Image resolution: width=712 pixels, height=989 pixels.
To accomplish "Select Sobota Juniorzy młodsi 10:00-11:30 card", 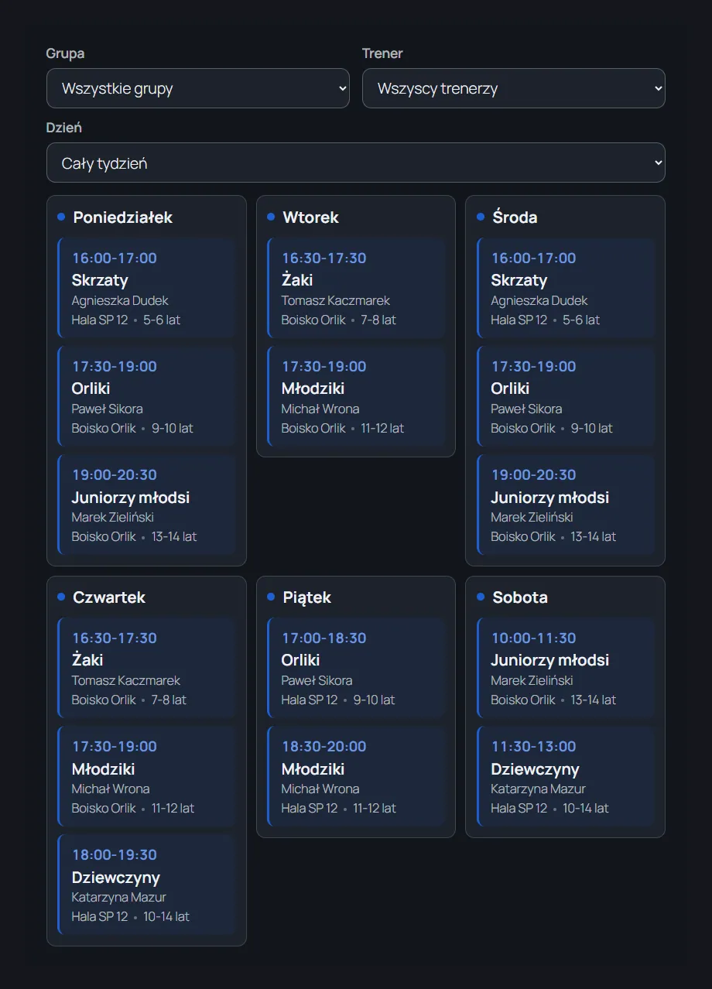I will coord(566,669).
